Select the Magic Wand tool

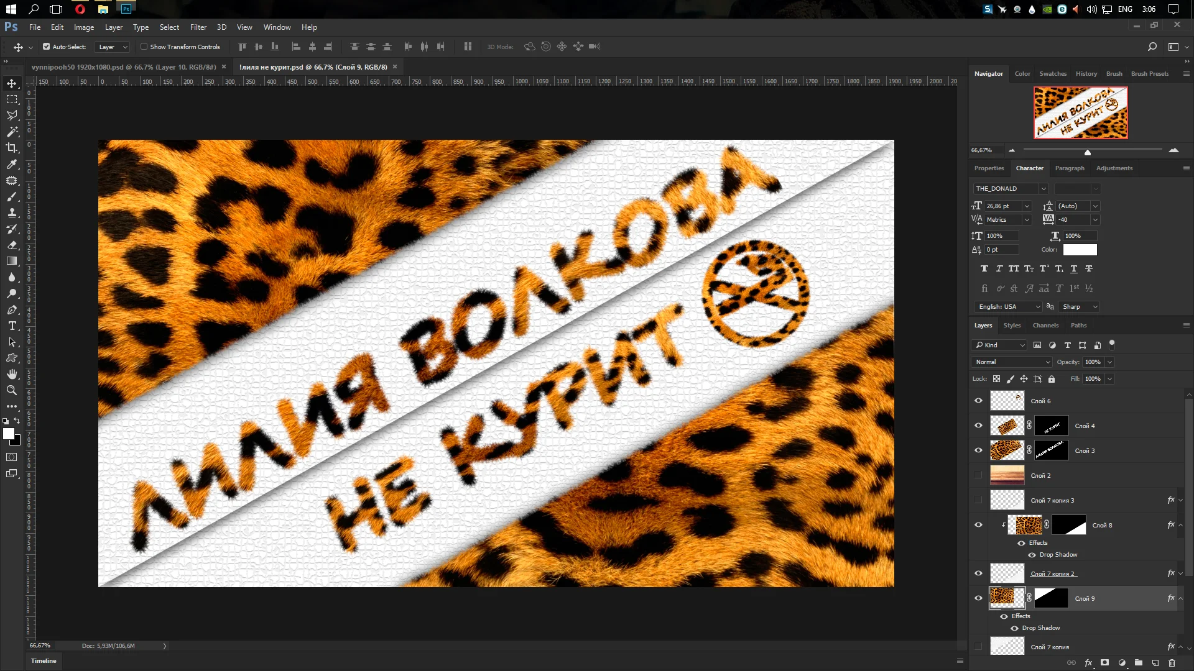point(12,132)
